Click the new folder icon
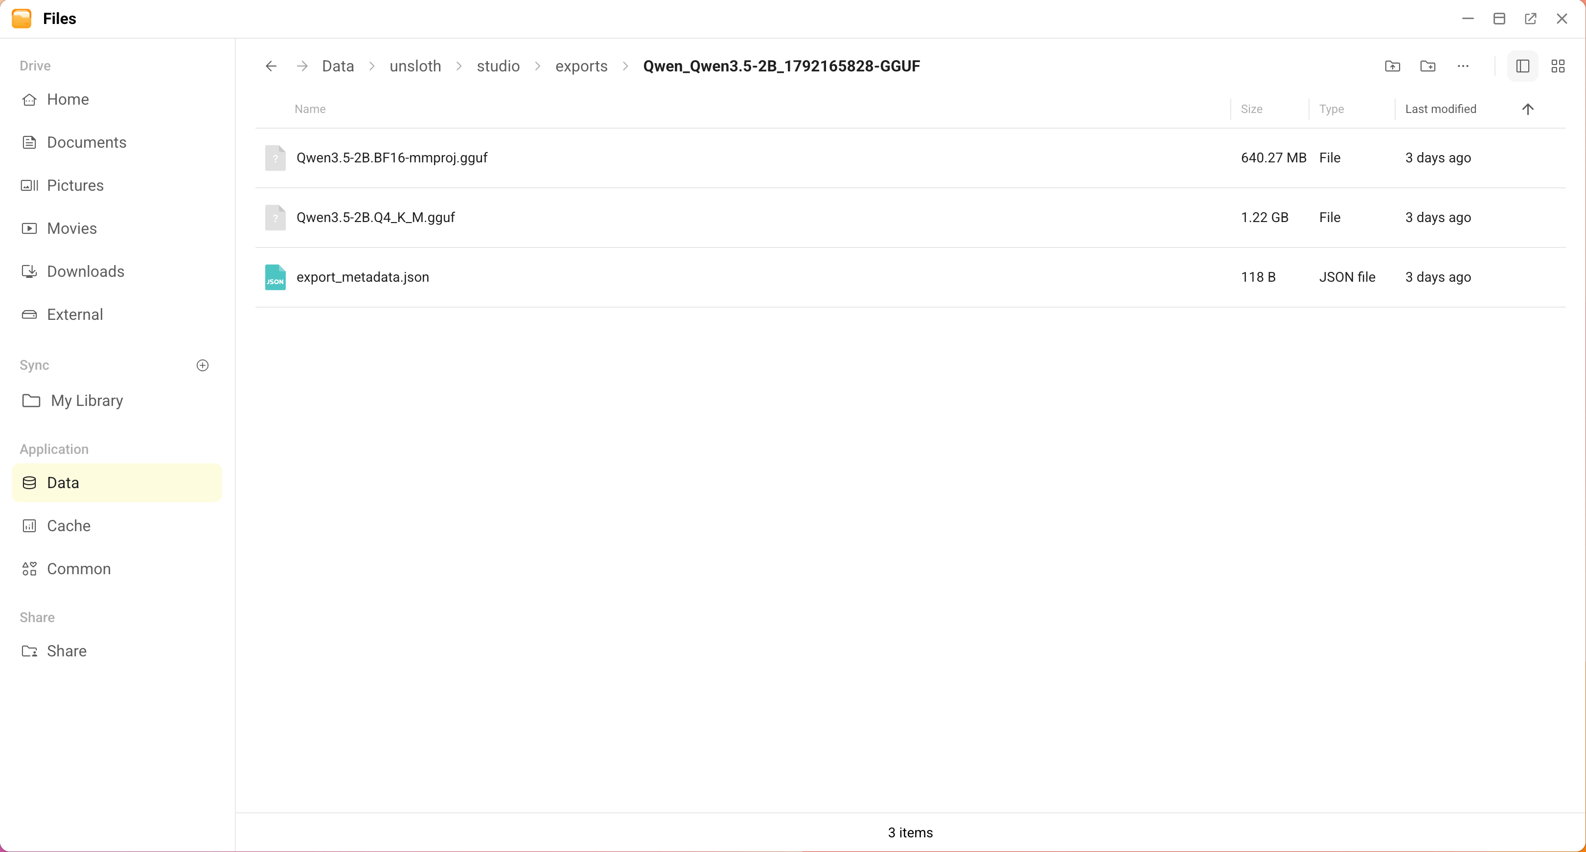The width and height of the screenshot is (1586, 852). pyautogui.click(x=1428, y=66)
